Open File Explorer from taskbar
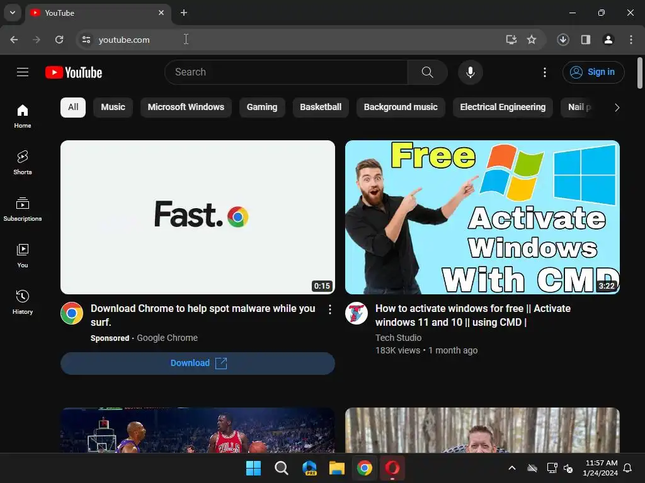 (x=336, y=468)
